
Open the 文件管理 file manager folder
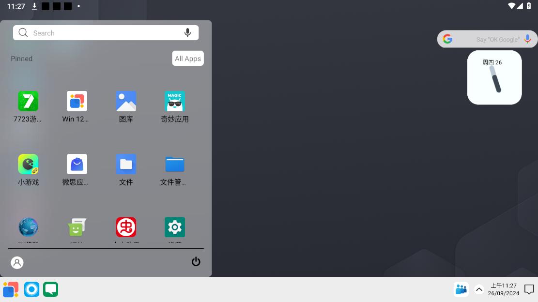(x=175, y=165)
